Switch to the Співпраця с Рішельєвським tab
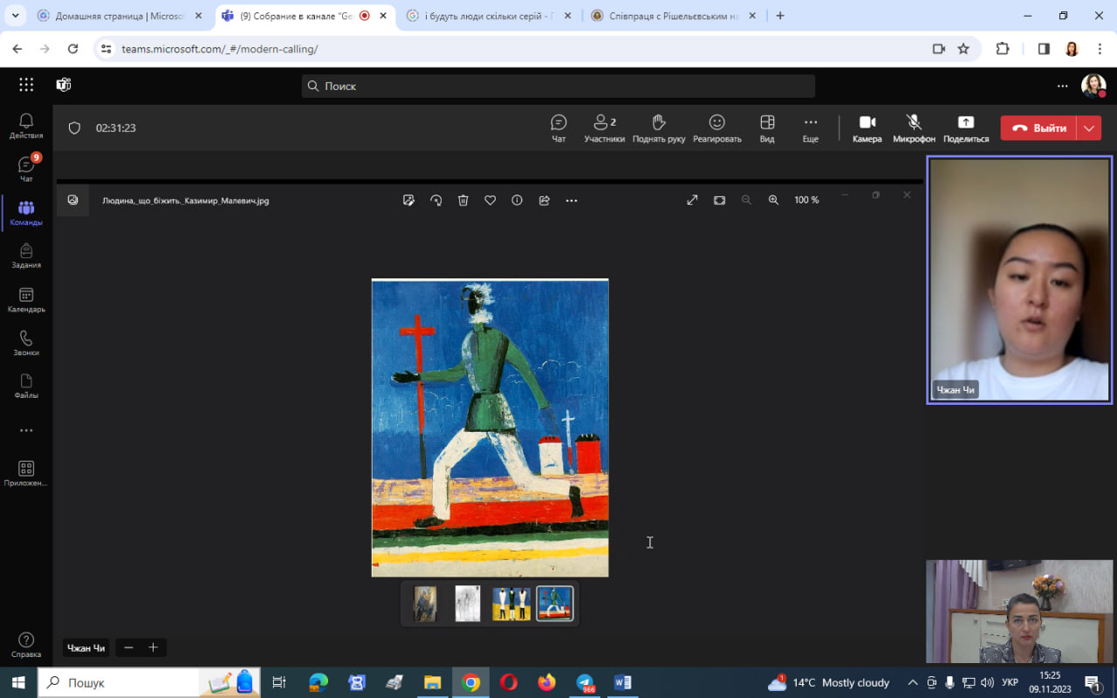The width and height of the screenshot is (1117, 698). point(666,16)
